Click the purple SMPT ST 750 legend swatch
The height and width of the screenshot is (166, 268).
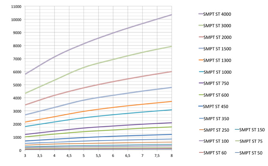click(x=205, y=84)
